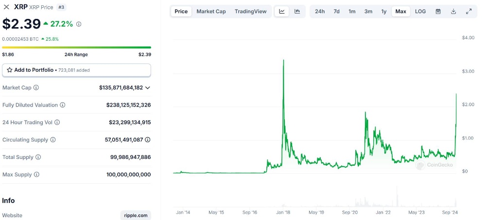
Task: Open the calendar date range picker
Action: click(438, 12)
